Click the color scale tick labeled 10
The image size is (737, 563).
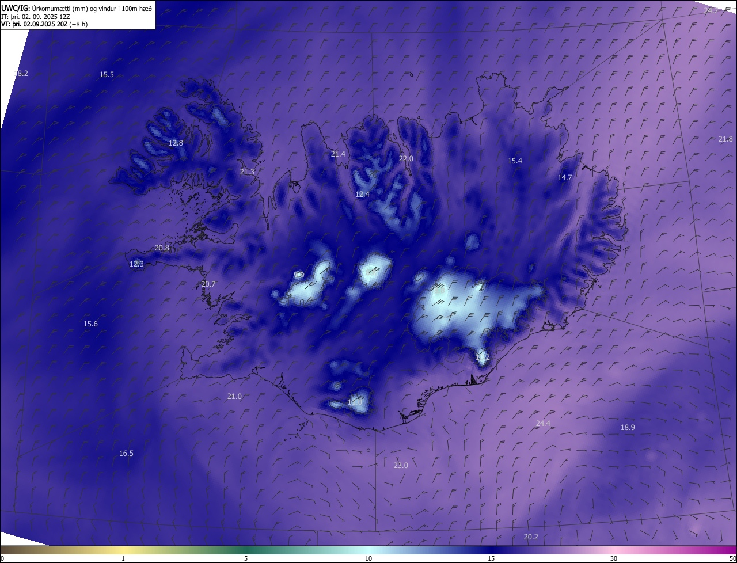(x=368, y=558)
